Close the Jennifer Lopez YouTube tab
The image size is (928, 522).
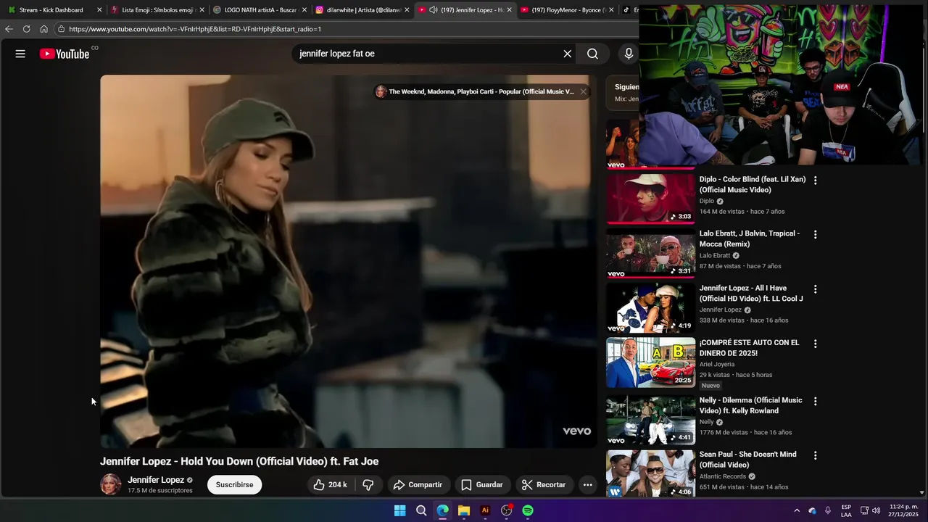click(x=509, y=10)
